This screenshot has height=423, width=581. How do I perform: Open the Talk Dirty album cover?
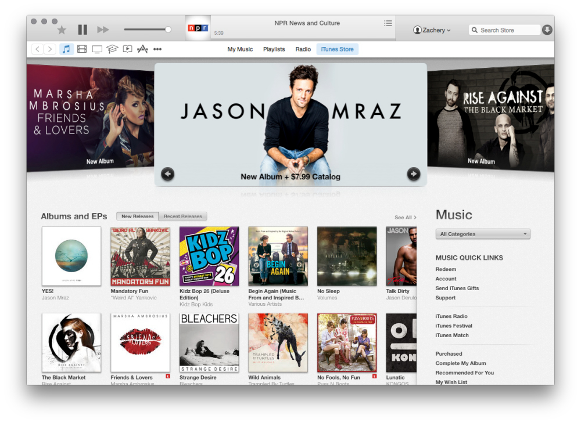(x=401, y=256)
